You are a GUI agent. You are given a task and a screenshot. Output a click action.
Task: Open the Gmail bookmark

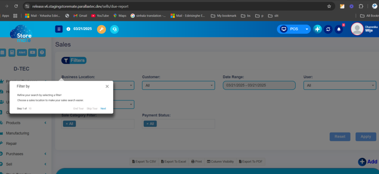click(80, 16)
